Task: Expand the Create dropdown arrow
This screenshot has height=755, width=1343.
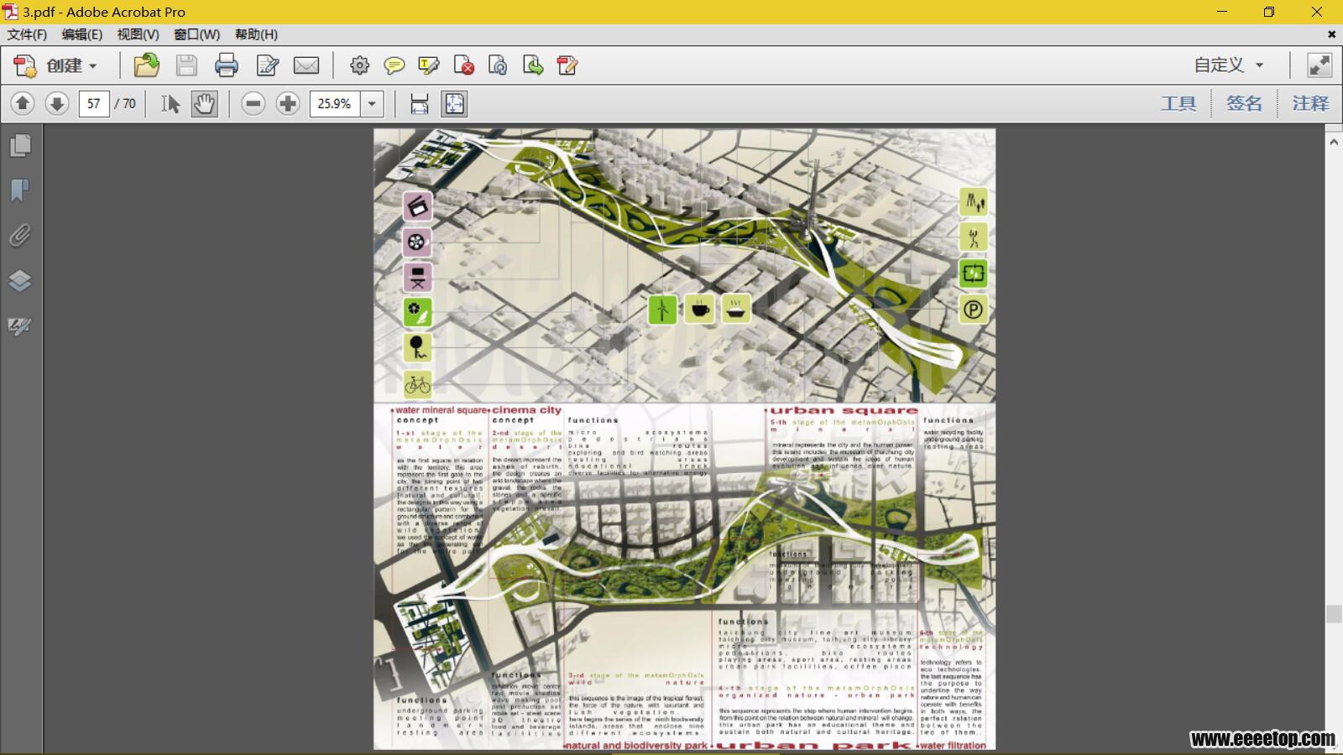Action: (93, 66)
